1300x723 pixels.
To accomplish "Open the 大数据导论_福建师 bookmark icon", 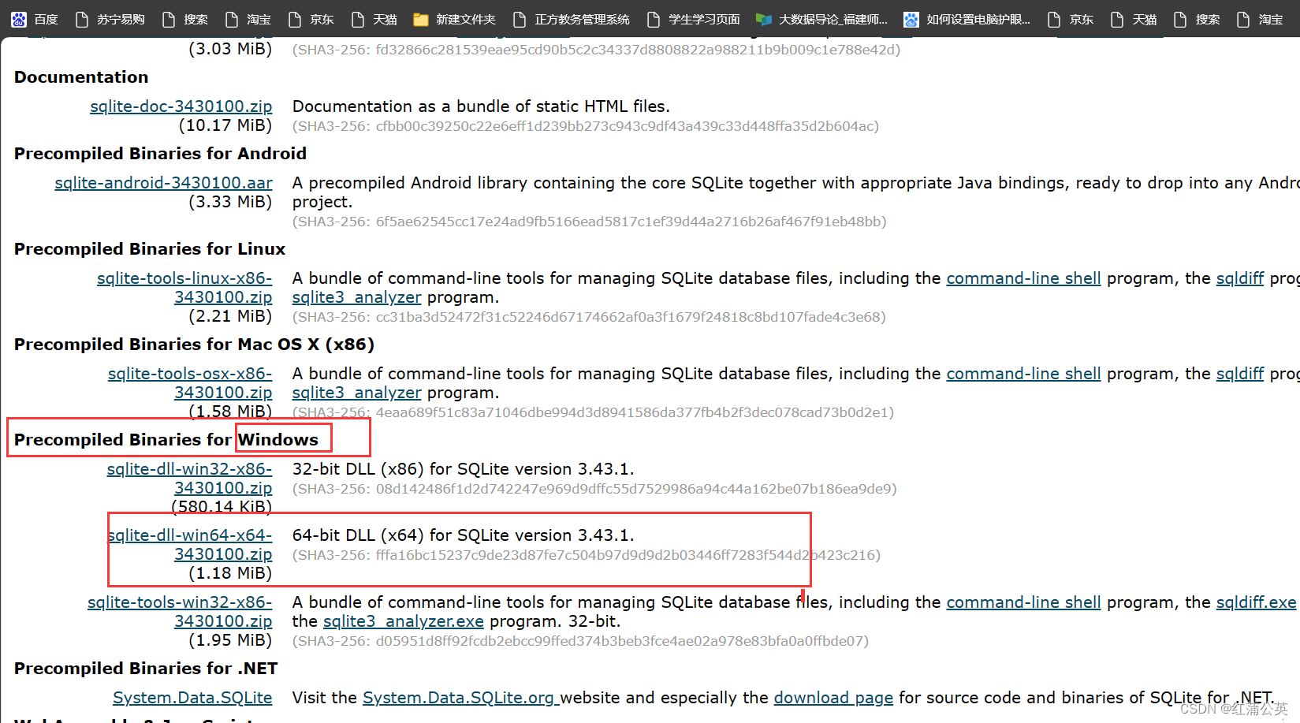I will click(x=763, y=19).
